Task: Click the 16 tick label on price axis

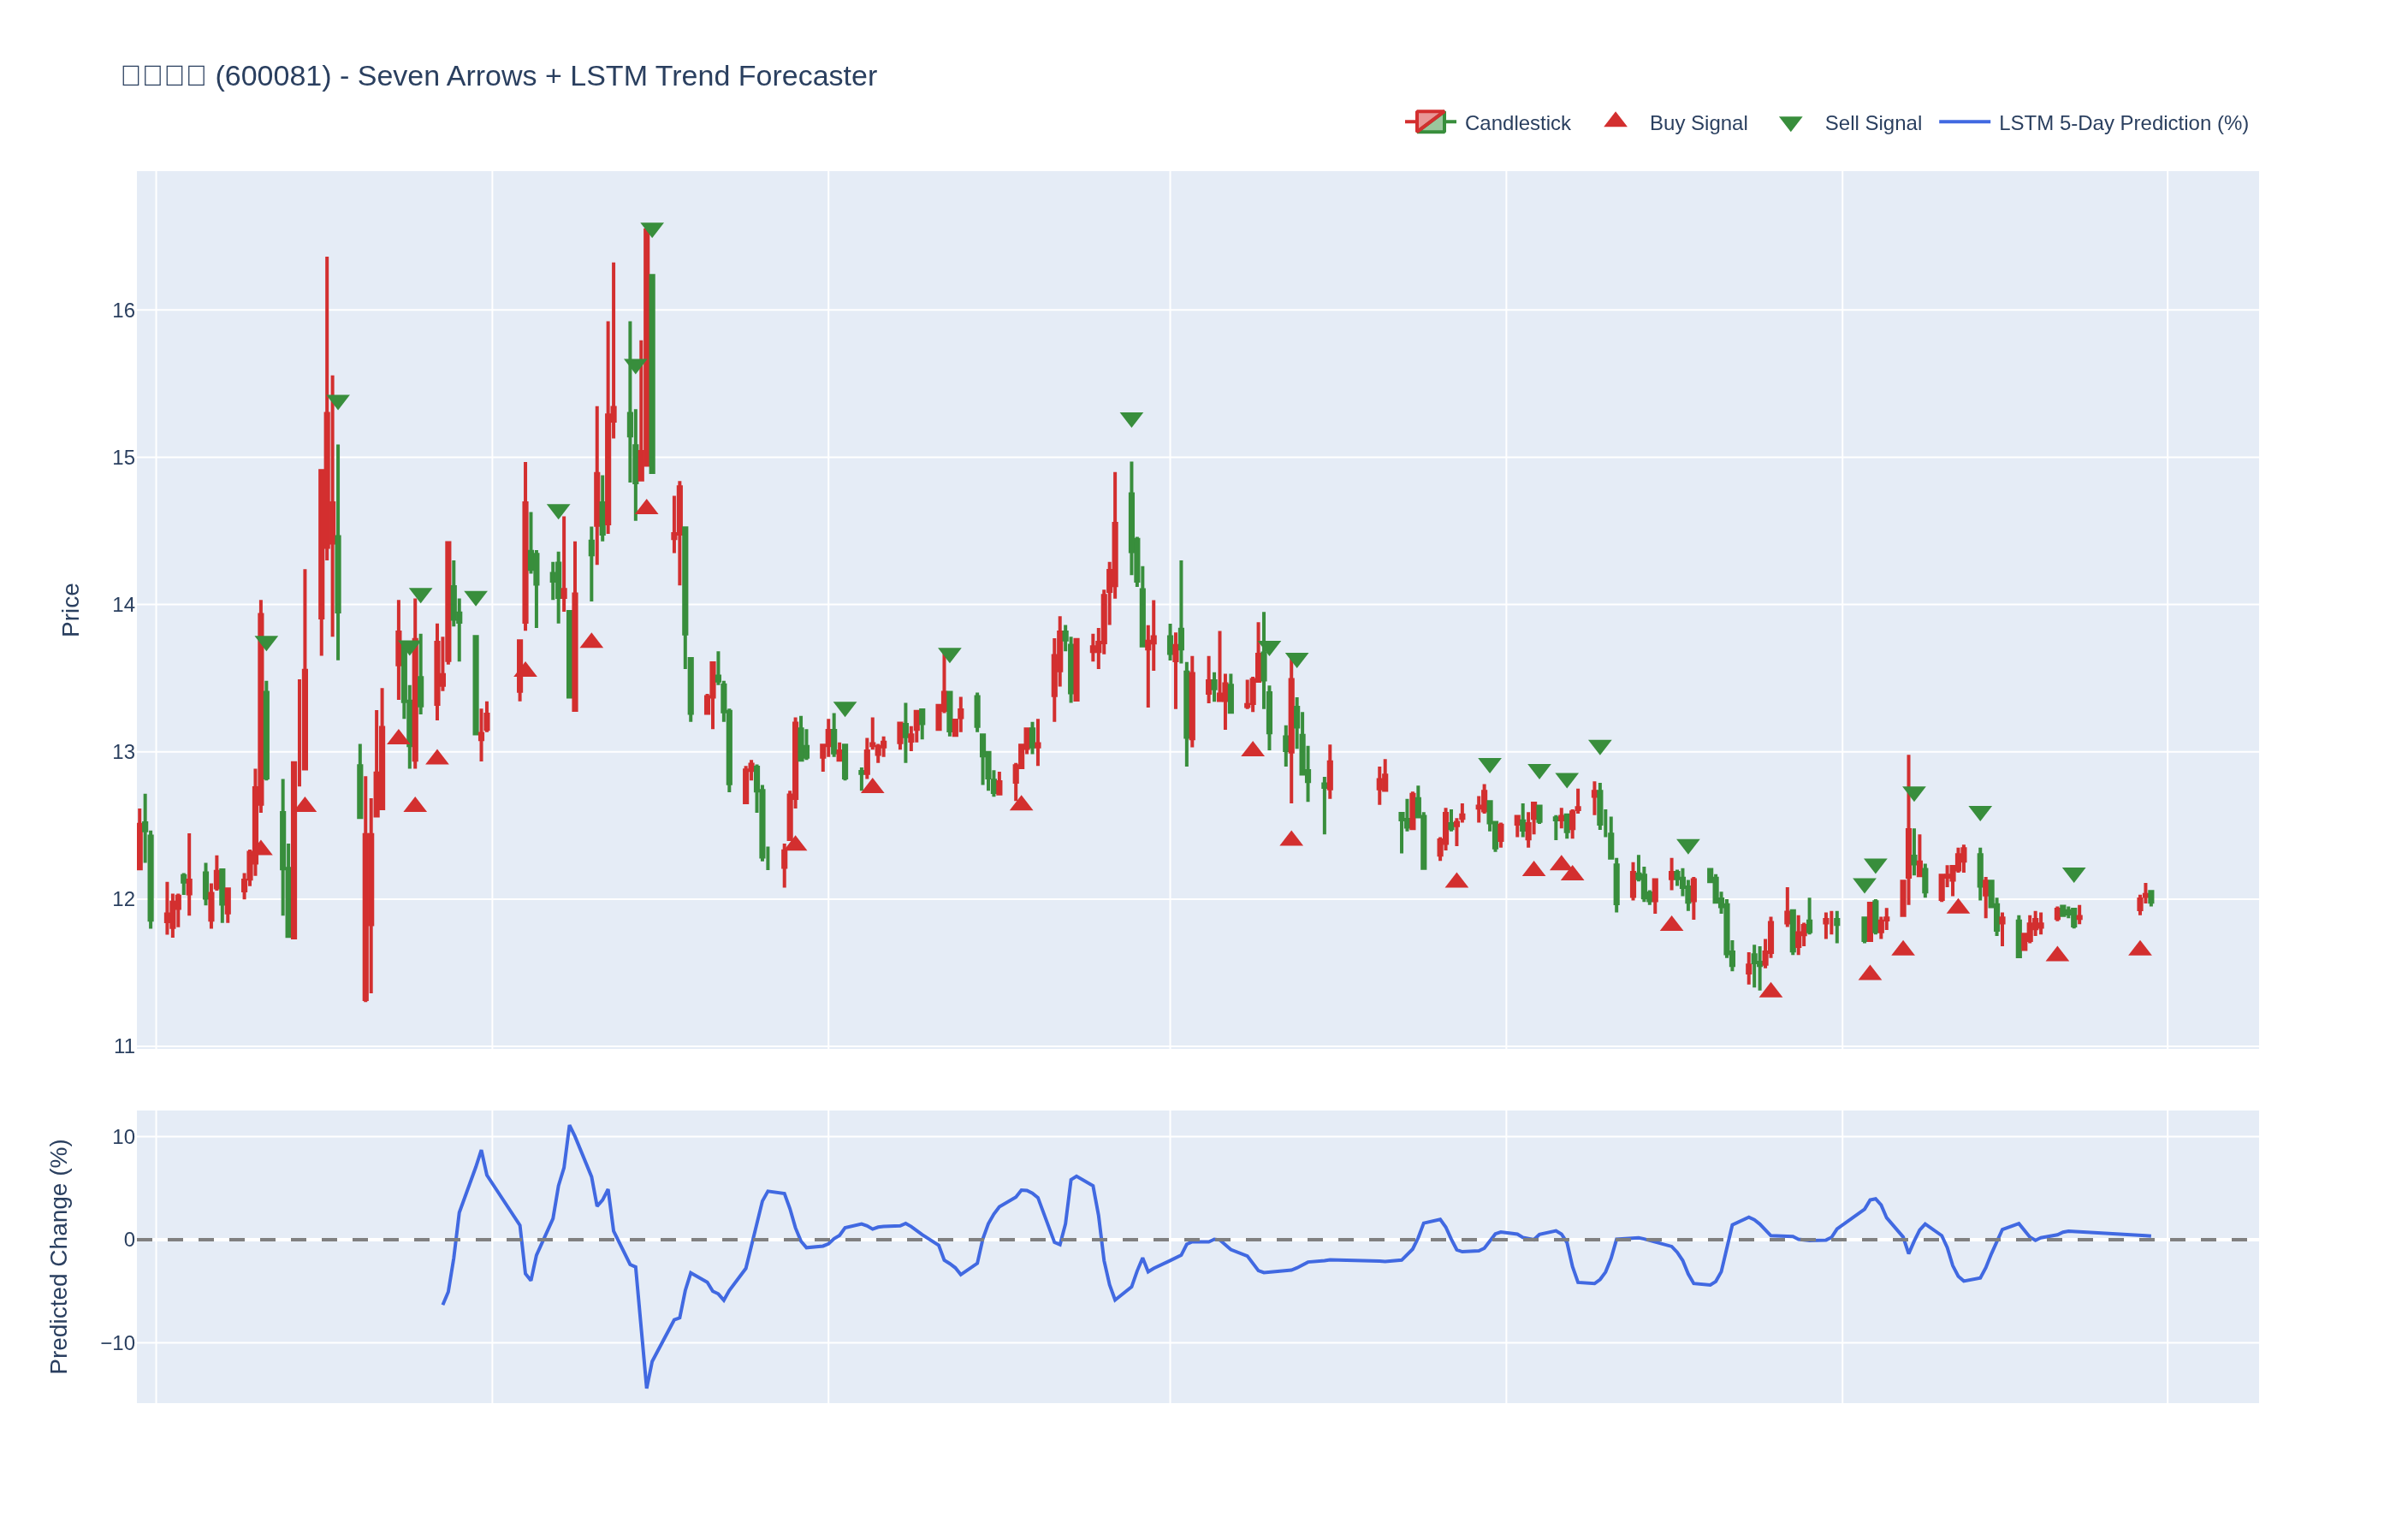Action: click(123, 311)
